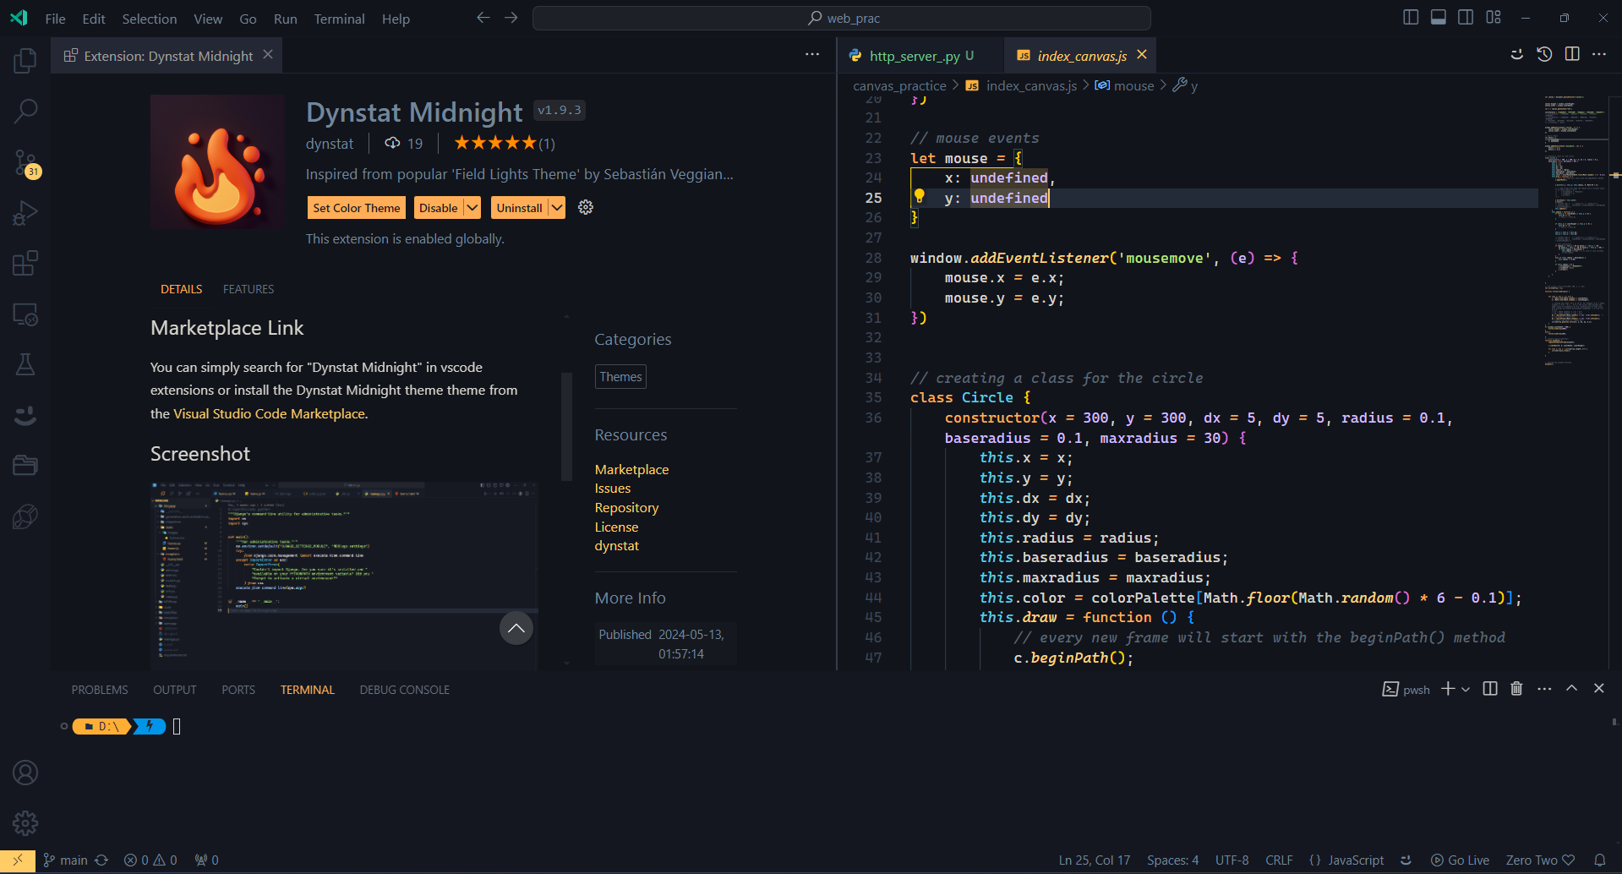The image size is (1622, 874).
Task: Split the terminal panel
Action: tap(1490, 689)
